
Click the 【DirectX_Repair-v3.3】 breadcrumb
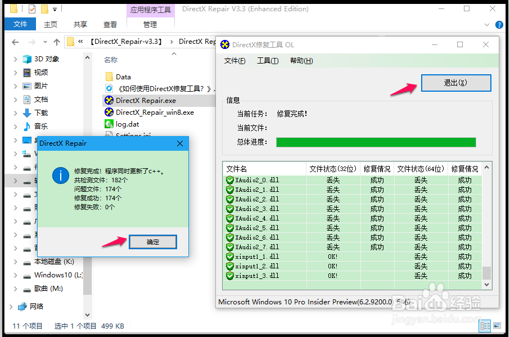pos(126,42)
